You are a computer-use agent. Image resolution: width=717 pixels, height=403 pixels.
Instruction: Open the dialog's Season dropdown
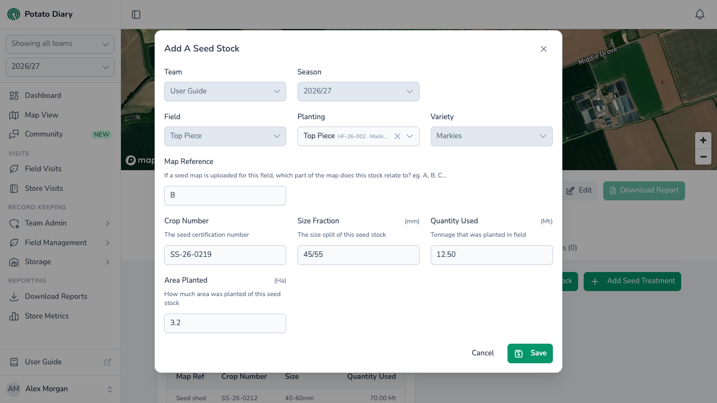[358, 91]
